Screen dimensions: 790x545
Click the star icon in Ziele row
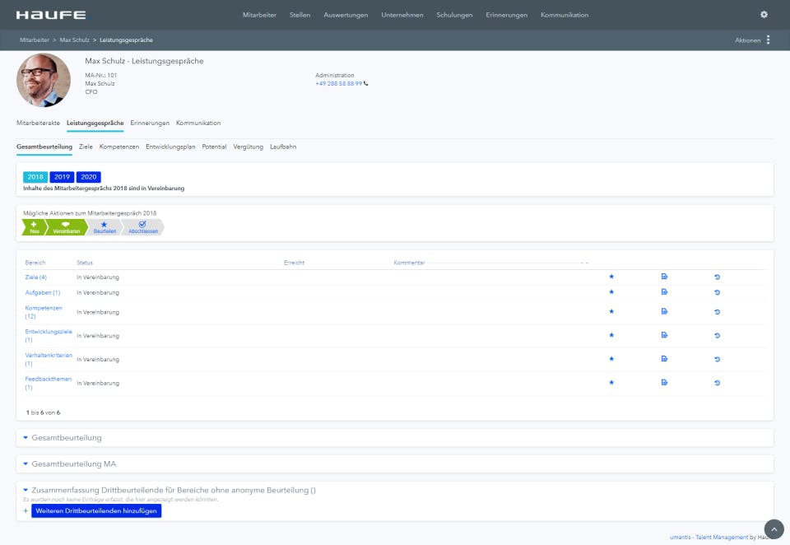(x=611, y=277)
